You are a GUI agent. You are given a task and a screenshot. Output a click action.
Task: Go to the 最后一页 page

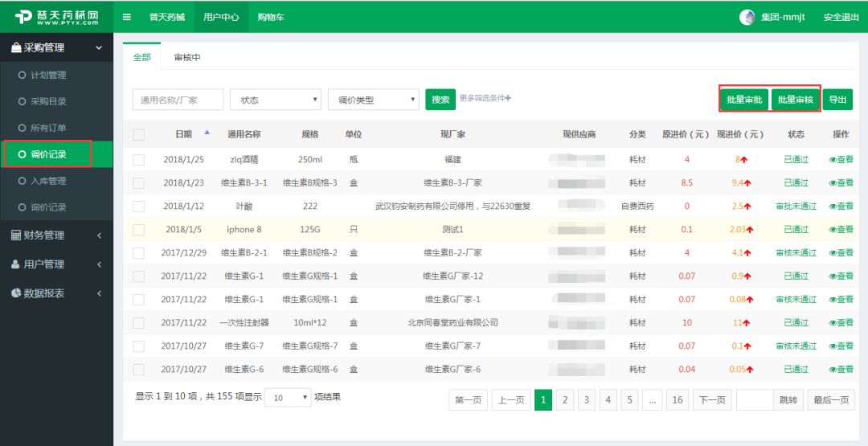click(831, 400)
